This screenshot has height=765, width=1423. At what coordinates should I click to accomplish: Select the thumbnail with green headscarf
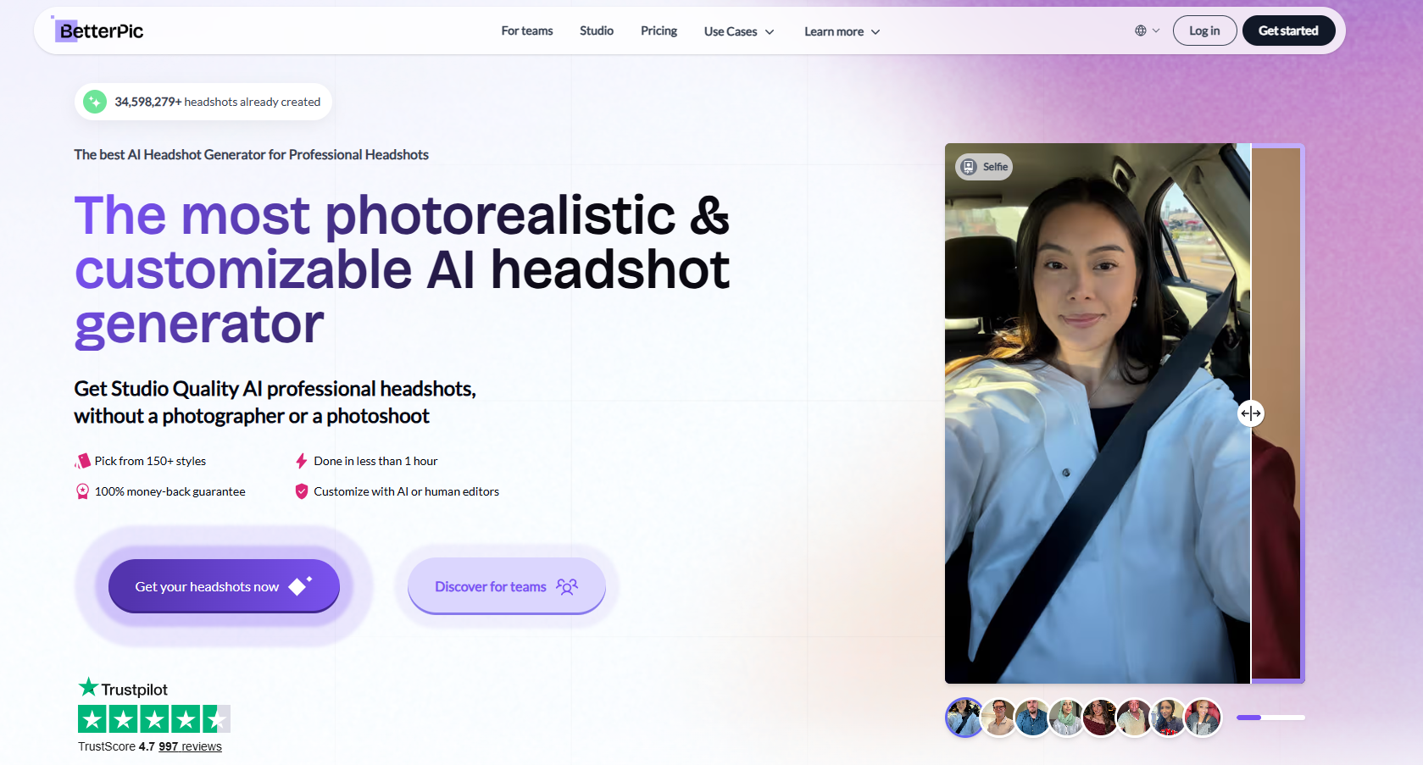click(x=1066, y=718)
